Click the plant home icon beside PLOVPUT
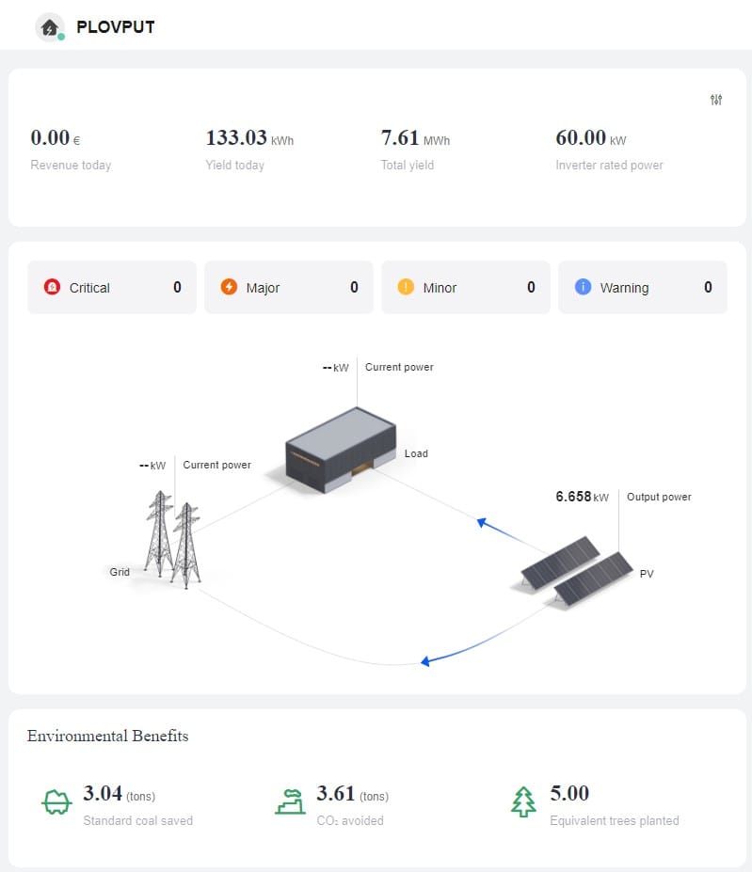Viewport: 752px width, 872px height. pyautogui.click(x=50, y=27)
